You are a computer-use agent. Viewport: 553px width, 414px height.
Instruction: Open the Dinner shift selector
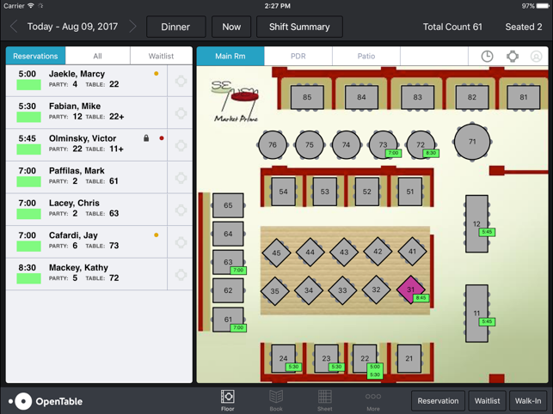click(x=175, y=27)
